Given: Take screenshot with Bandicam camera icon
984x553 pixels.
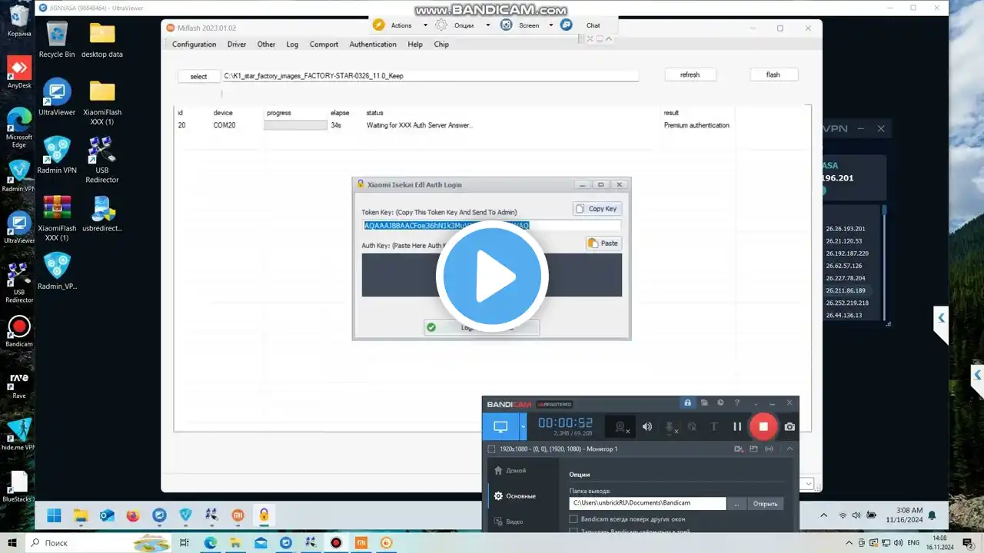Looking at the screenshot, I should 790,427.
